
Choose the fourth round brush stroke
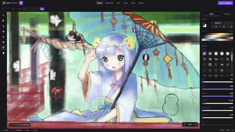(x=222, y=53)
